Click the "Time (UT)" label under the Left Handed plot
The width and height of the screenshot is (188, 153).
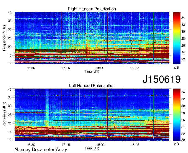92,148
